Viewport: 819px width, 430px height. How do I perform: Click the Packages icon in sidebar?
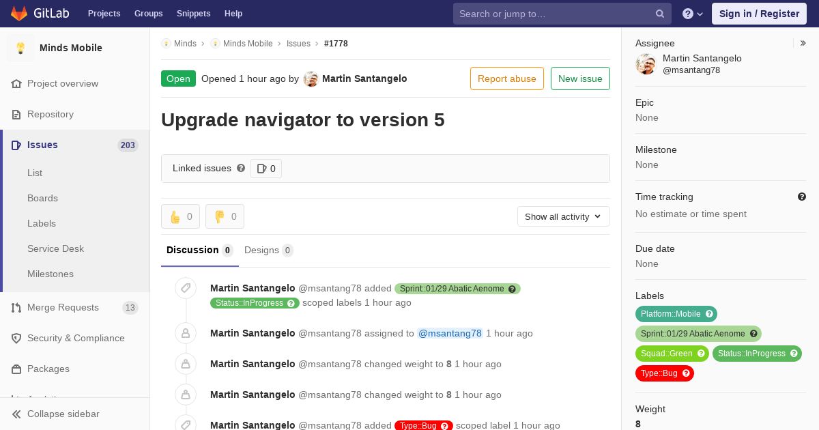(x=16, y=369)
